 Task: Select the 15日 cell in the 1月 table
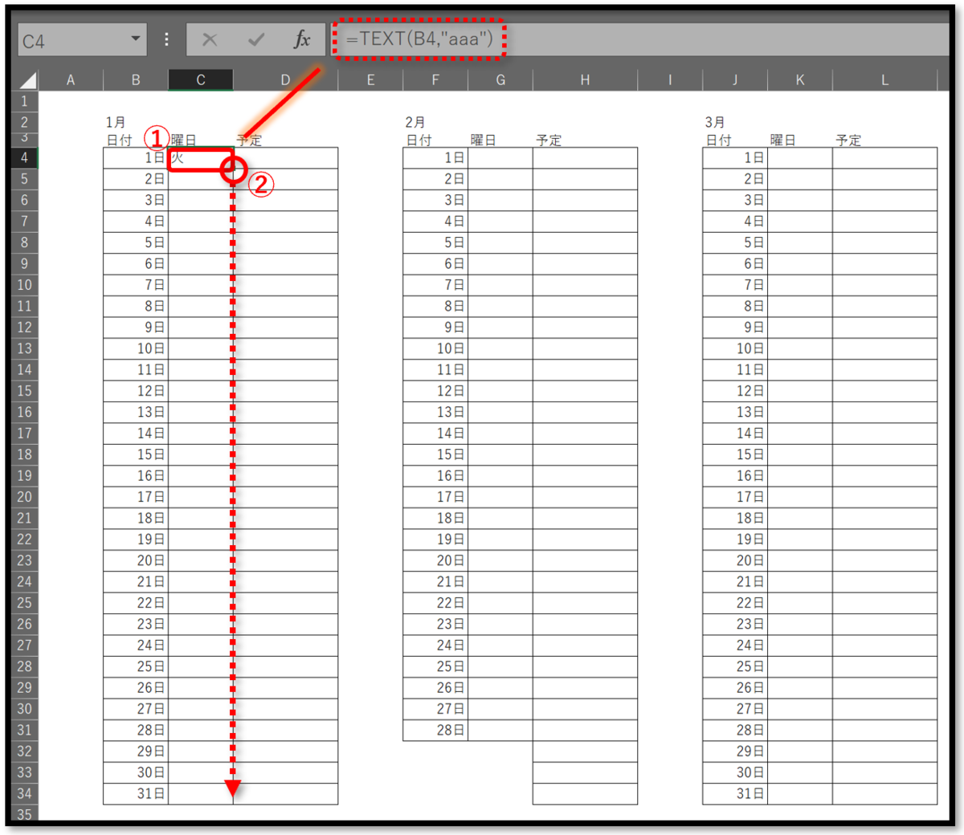tap(136, 455)
